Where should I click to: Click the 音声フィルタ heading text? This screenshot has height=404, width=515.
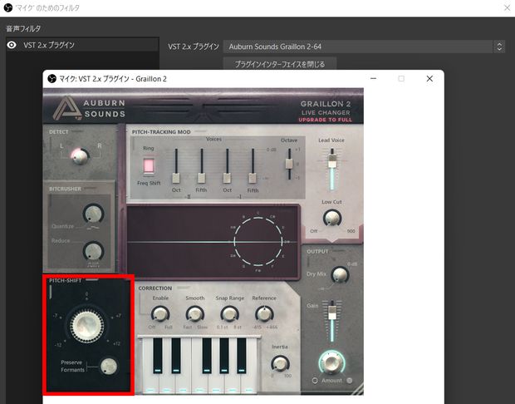(x=23, y=28)
